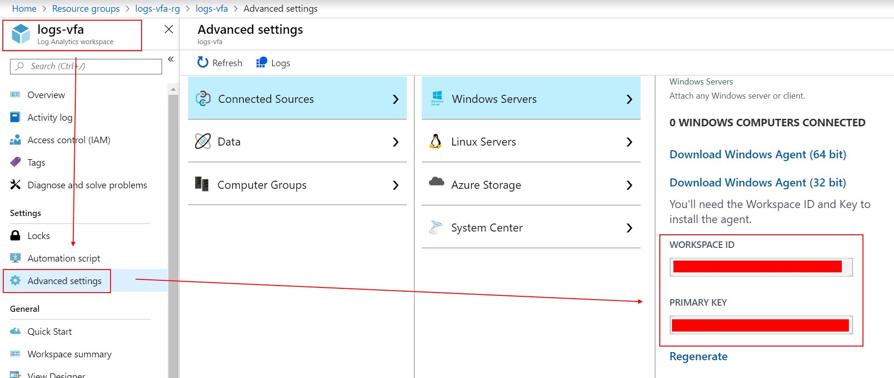This screenshot has height=378, width=894.
Task: Click the Workspace ID field
Action: 761,267
